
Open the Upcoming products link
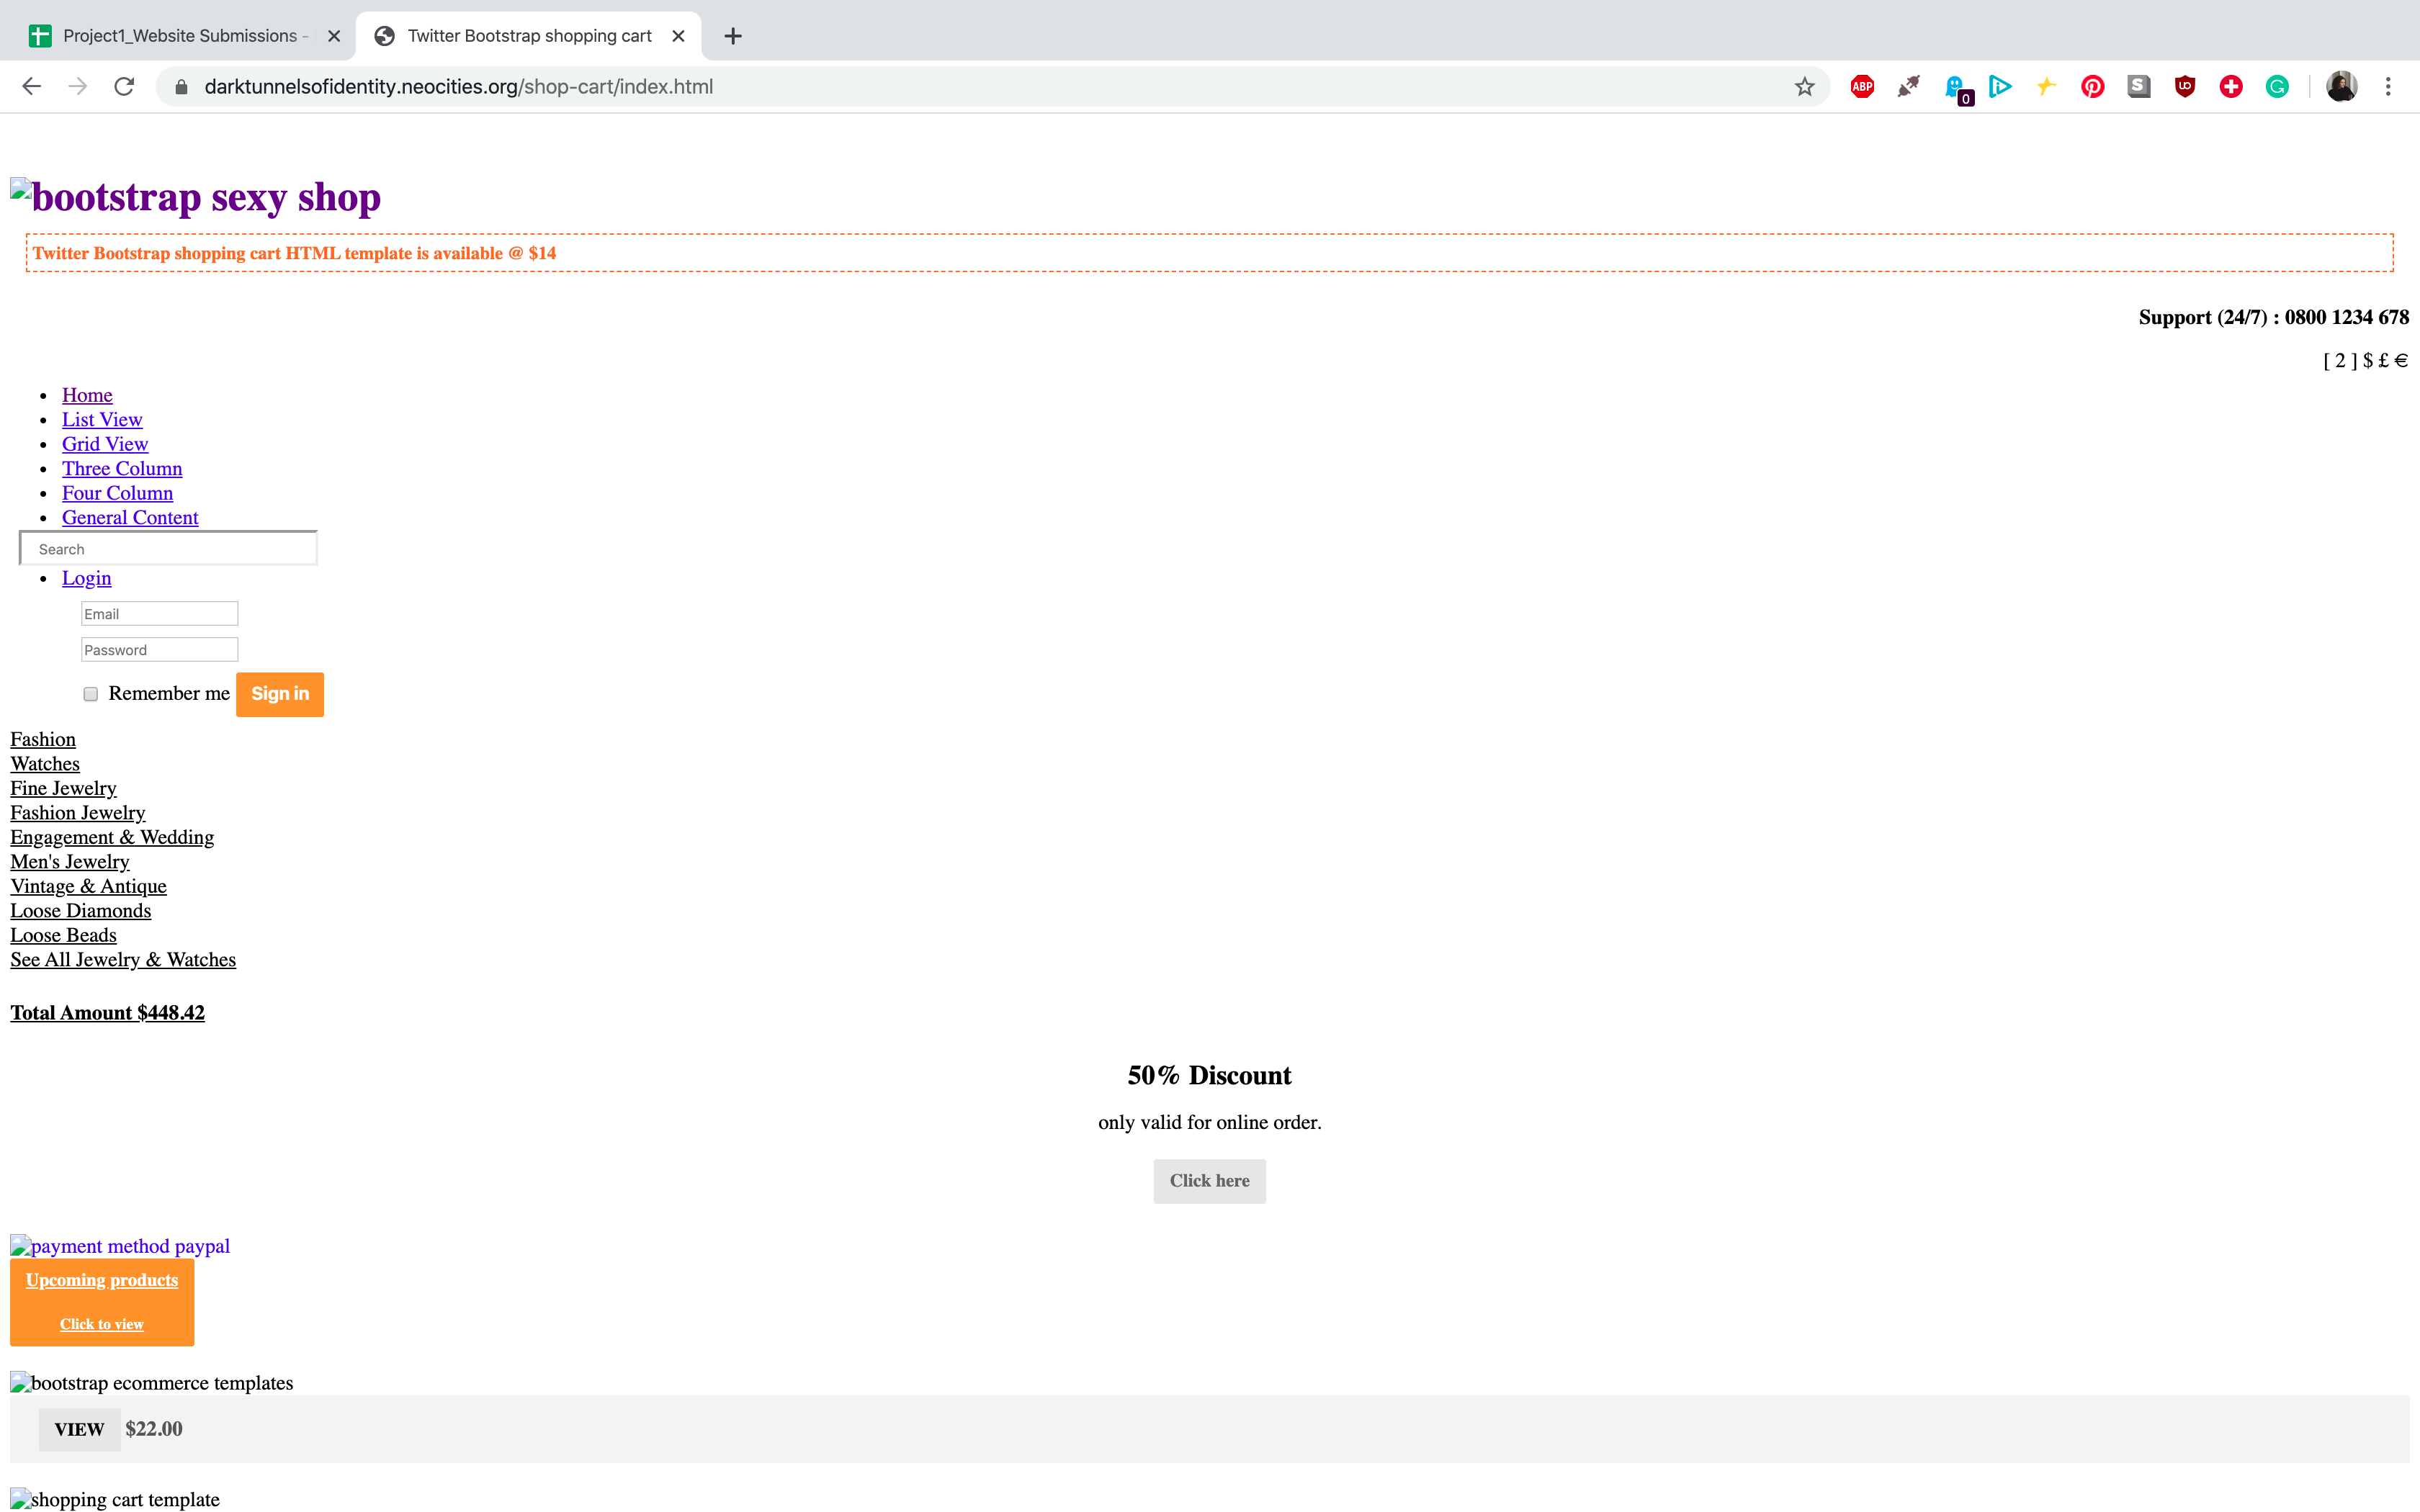pyautogui.click(x=102, y=1280)
